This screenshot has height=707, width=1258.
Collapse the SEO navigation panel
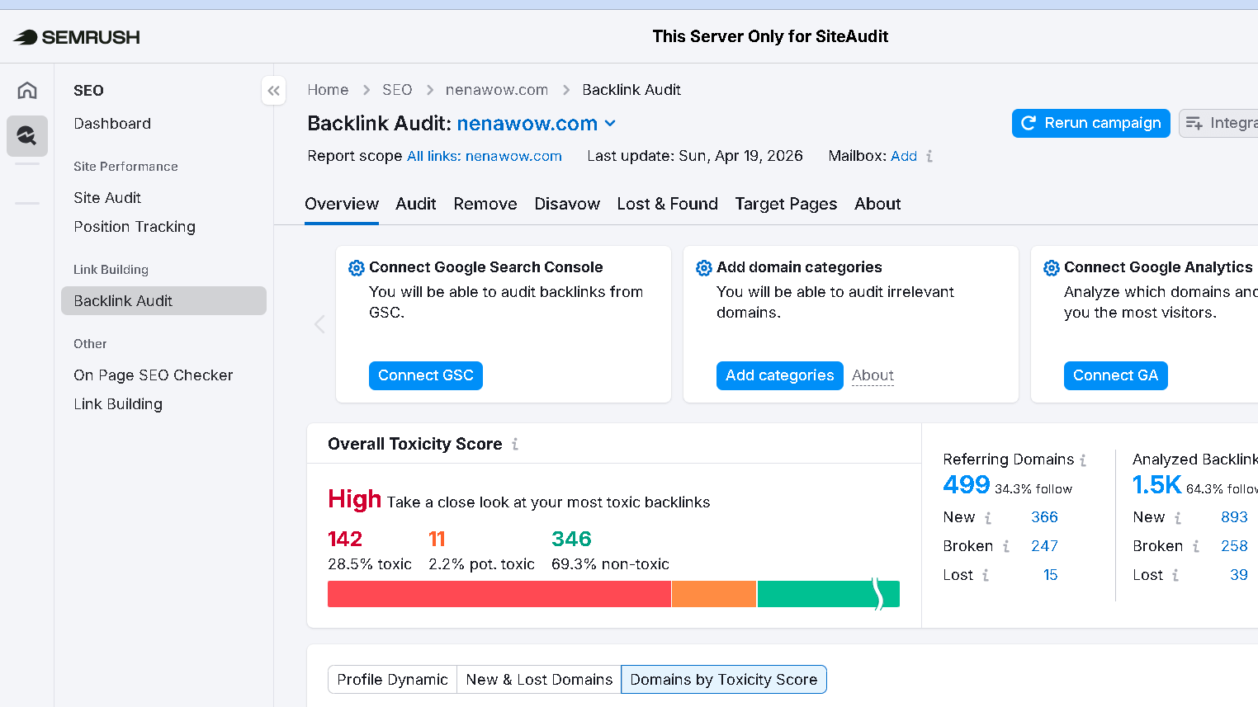point(273,91)
